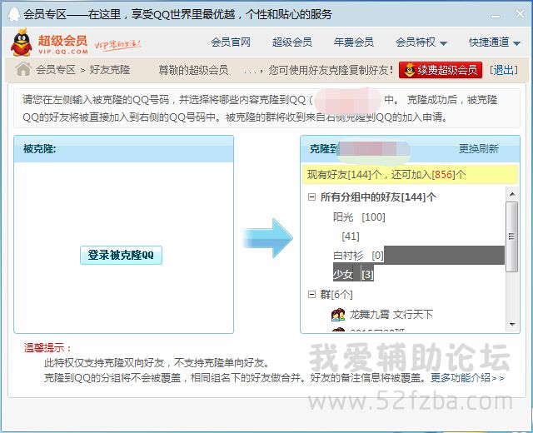Click the QQ penguin title bar icon

pos(14,14)
